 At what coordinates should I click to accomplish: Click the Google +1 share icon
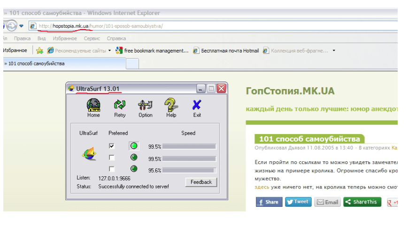[392, 202]
